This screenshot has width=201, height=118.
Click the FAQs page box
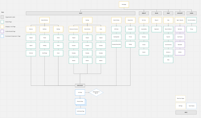[168, 60]
